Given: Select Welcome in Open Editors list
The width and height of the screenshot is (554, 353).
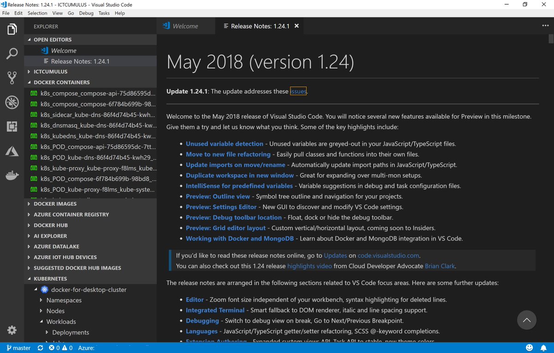Looking at the screenshot, I should 90,50.
